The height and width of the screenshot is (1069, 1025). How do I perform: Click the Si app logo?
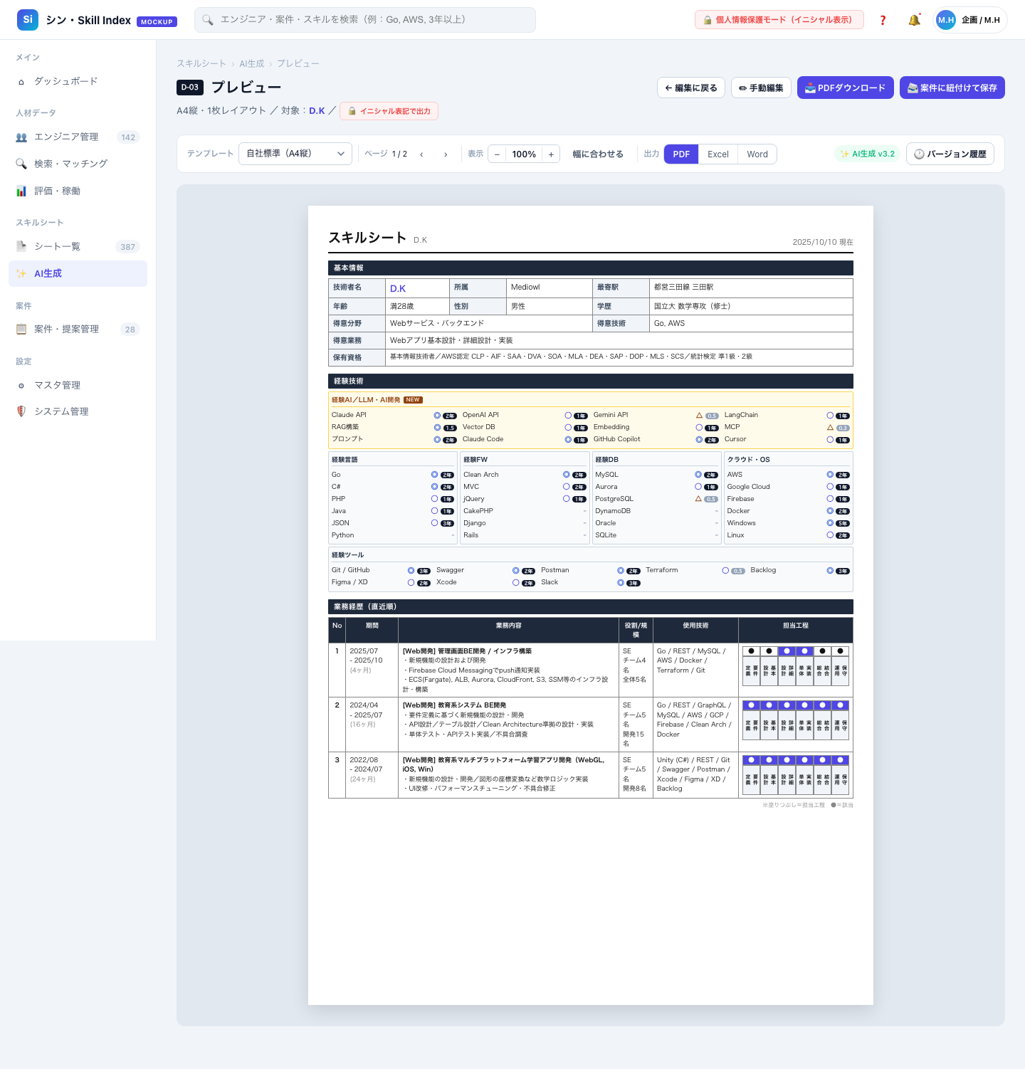(x=28, y=20)
